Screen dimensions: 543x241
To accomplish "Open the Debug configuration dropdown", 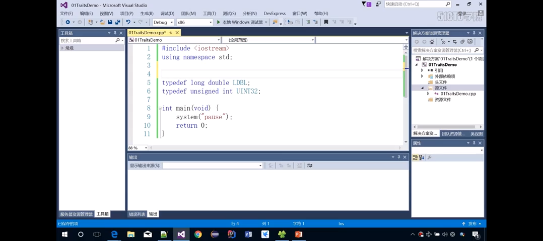I will coord(163,22).
